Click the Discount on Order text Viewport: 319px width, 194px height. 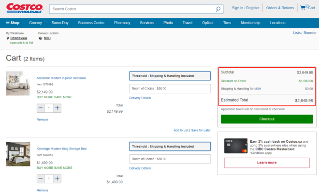(x=233, y=81)
